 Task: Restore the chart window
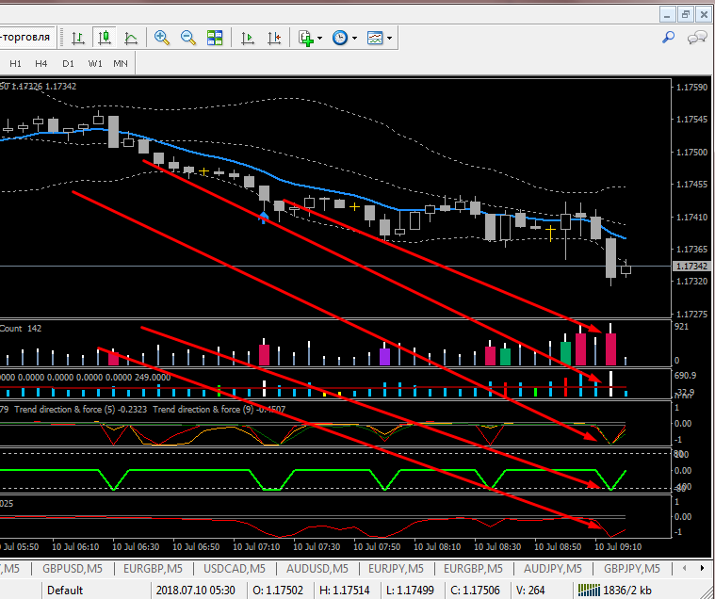[686, 14]
